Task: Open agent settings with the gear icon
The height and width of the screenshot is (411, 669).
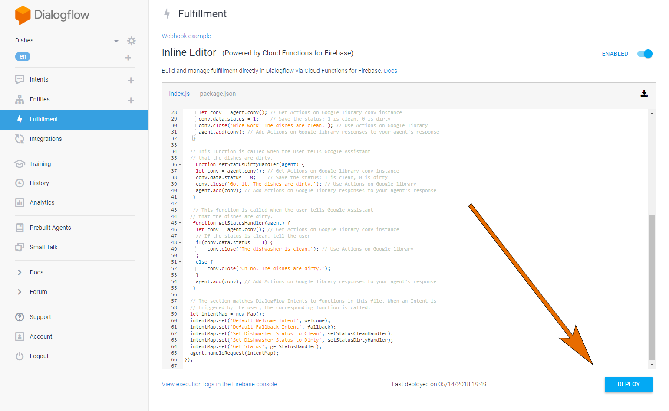Action: coord(131,40)
